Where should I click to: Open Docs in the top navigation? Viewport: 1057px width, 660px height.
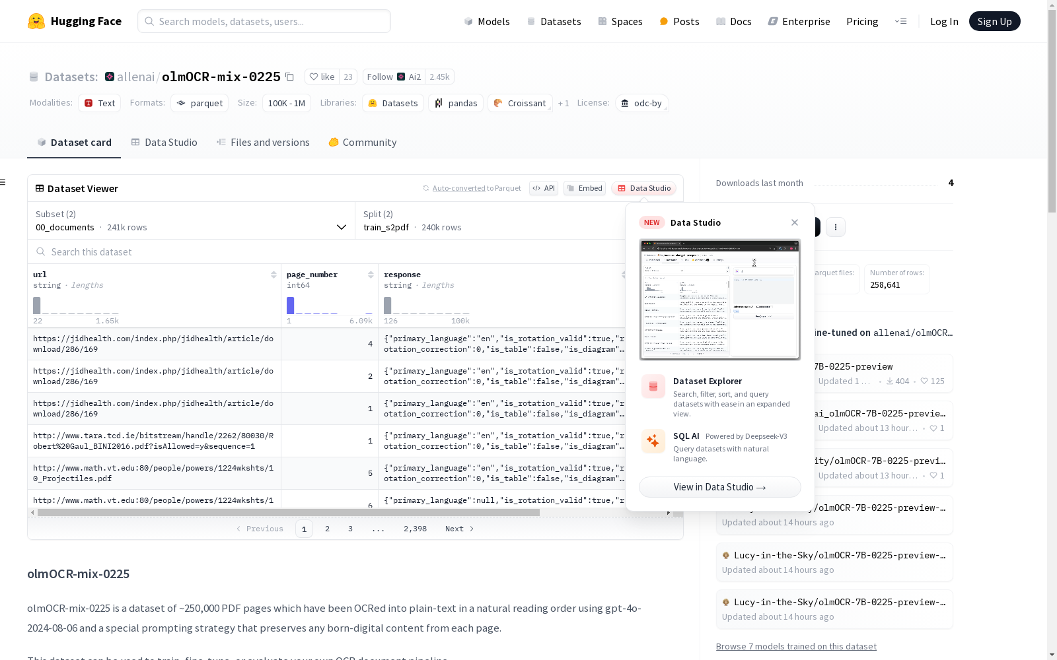tap(734, 21)
